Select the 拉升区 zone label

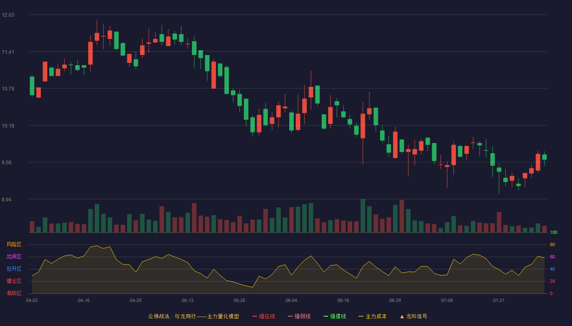pos(14,269)
